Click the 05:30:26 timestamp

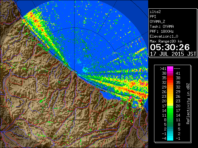[170, 47]
